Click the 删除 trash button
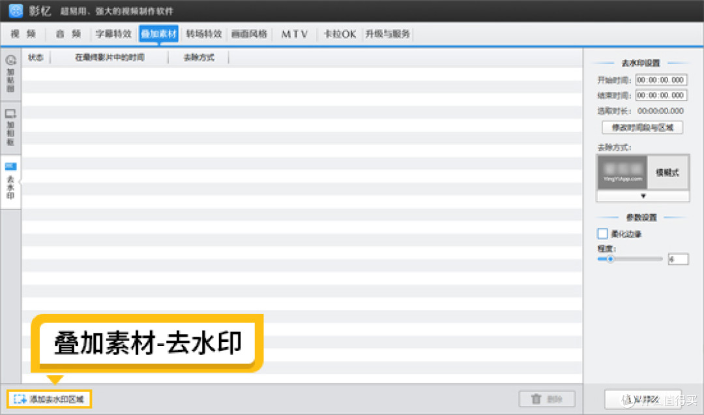 [x=547, y=399]
